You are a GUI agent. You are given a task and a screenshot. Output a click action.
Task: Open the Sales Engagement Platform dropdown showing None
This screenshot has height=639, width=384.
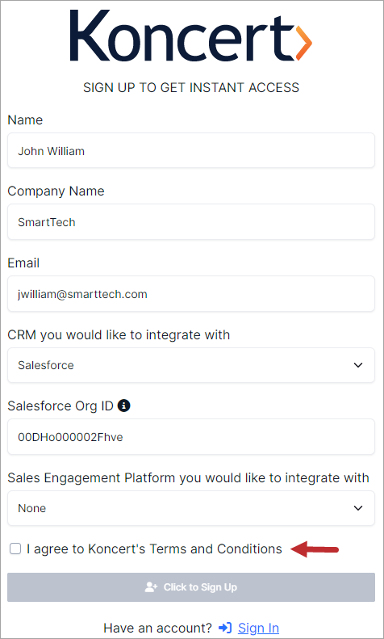click(x=190, y=508)
